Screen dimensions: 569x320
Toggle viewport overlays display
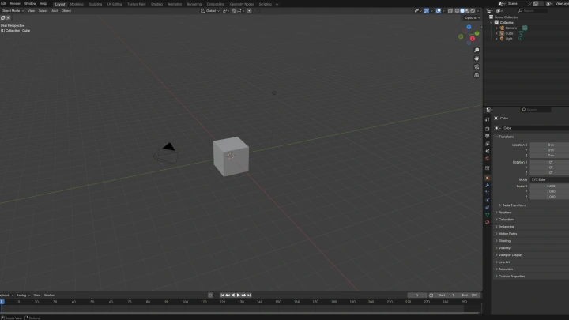[x=439, y=11]
